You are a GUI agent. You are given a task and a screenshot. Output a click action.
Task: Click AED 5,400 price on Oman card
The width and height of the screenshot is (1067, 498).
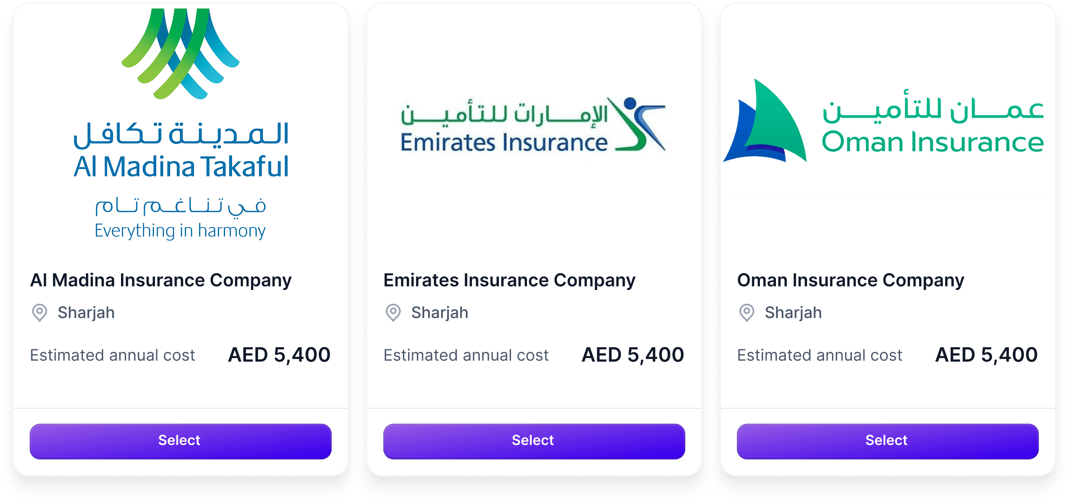pos(986,355)
